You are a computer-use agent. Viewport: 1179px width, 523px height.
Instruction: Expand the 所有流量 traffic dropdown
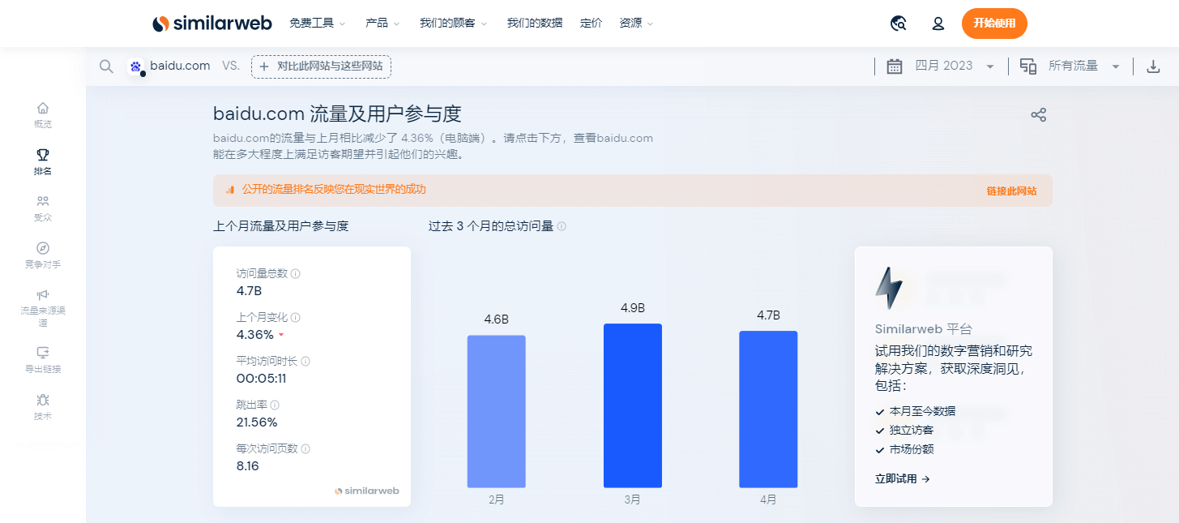pos(1082,66)
